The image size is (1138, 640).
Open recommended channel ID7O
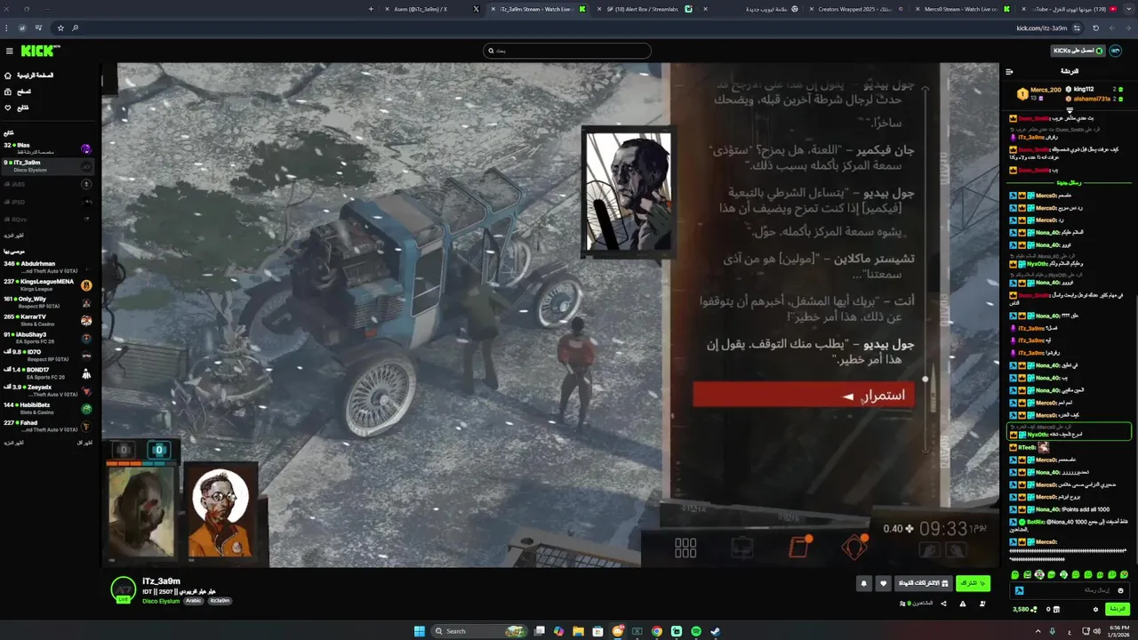point(49,356)
